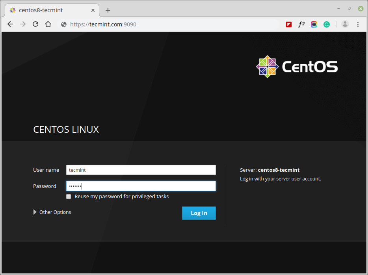Click the site info globe icon
Image resolution: width=368 pixels, height=275 pixels.
(x=63, y=24)
